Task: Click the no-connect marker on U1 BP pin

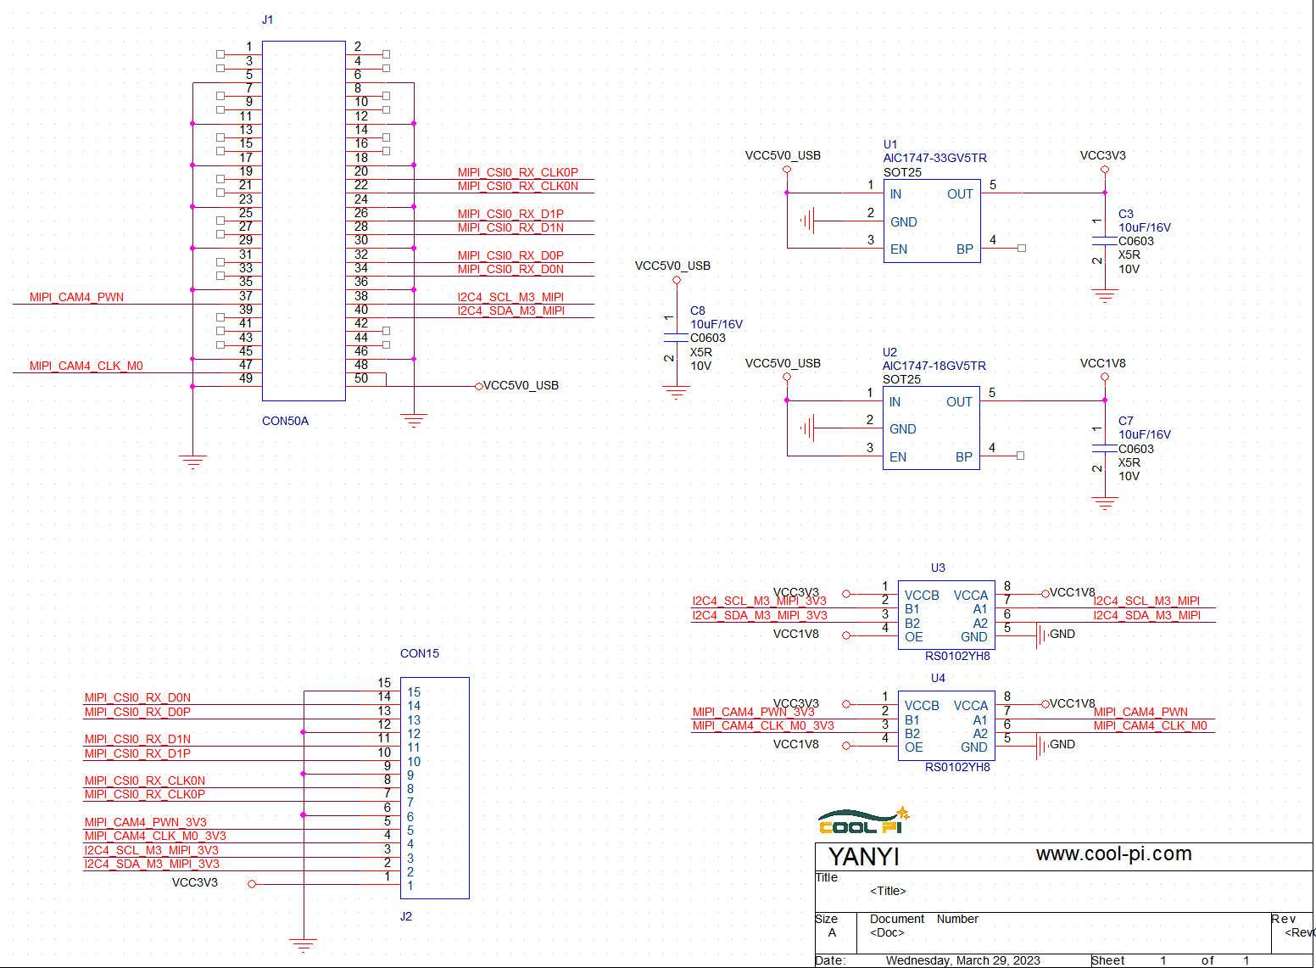Action: (x=1022, y=248)
